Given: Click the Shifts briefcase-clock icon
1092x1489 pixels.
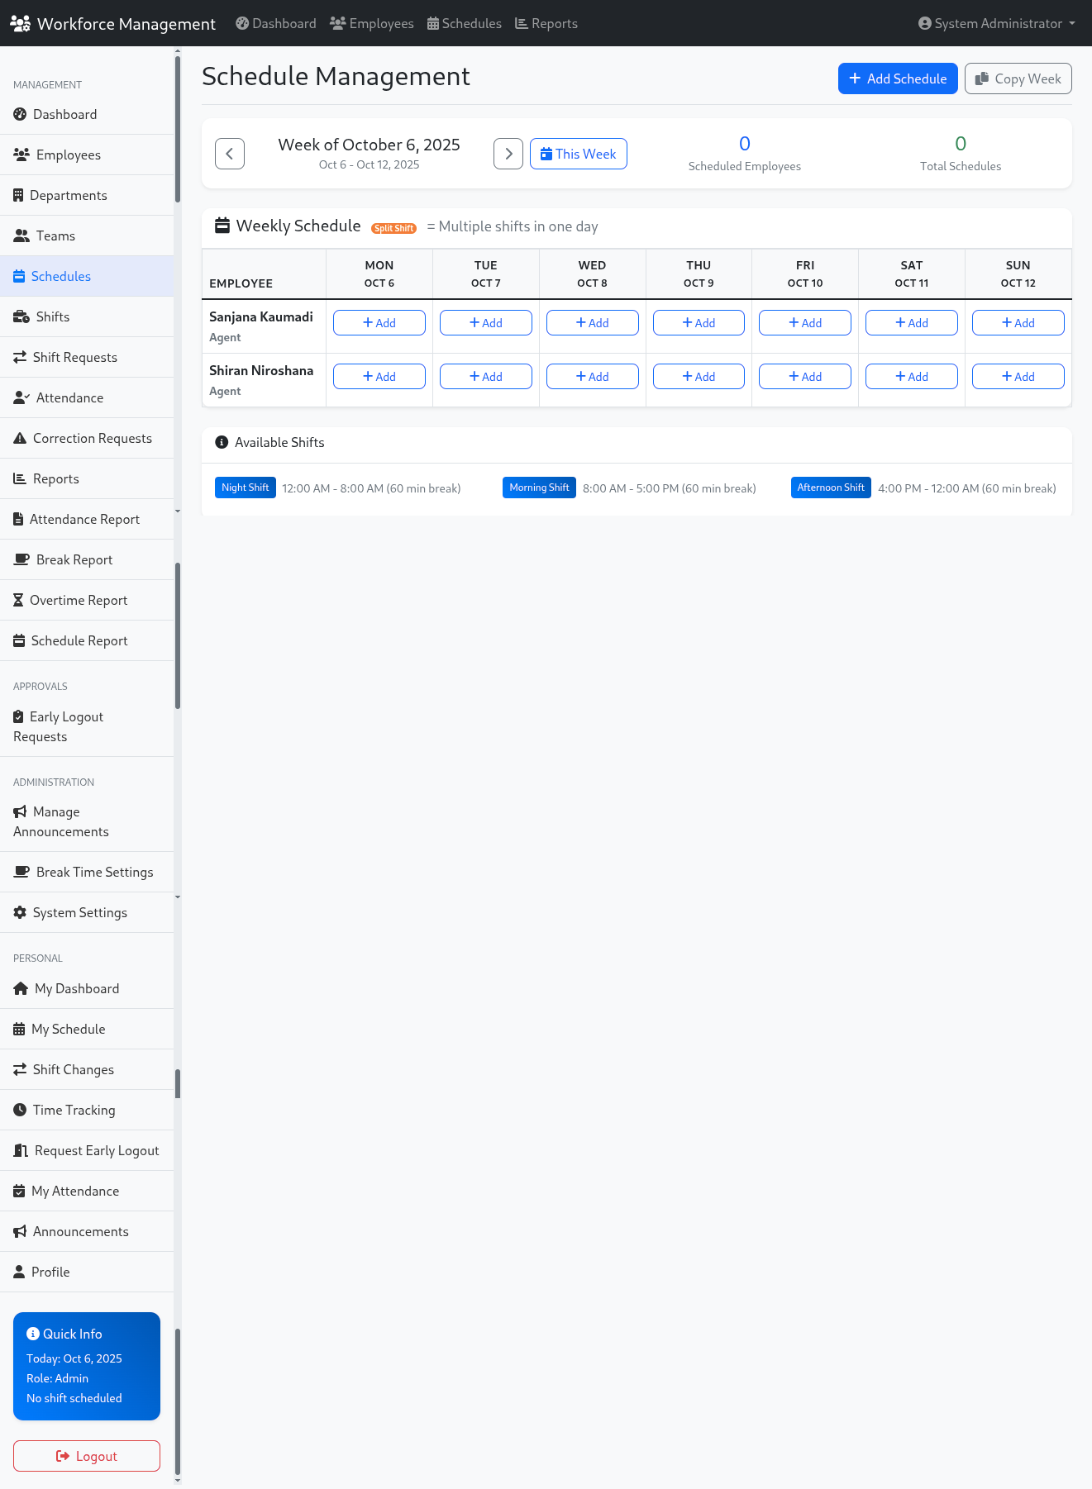Looking at the screenshot, I should coord(21,316).
